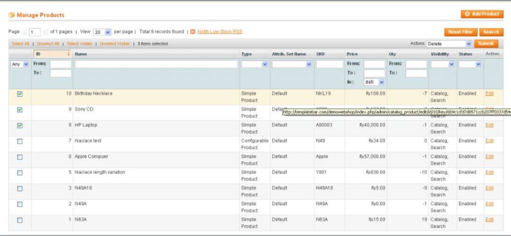Sort by Attrib. Set Name header

[x=289, y=54]
